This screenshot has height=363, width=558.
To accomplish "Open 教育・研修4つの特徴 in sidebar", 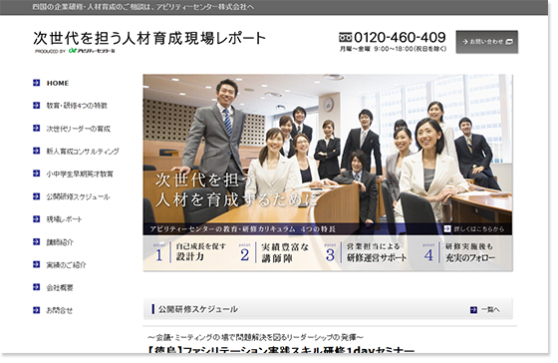I will coord(77,106).
